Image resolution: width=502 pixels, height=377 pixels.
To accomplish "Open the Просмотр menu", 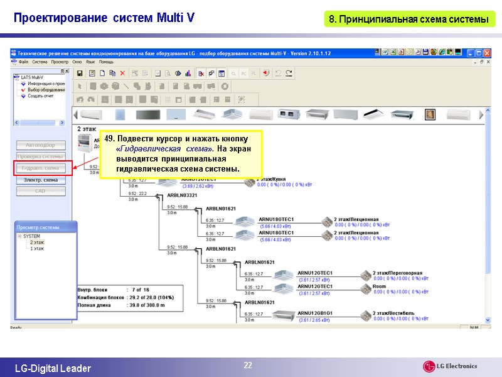I will [x=60, y=62].
